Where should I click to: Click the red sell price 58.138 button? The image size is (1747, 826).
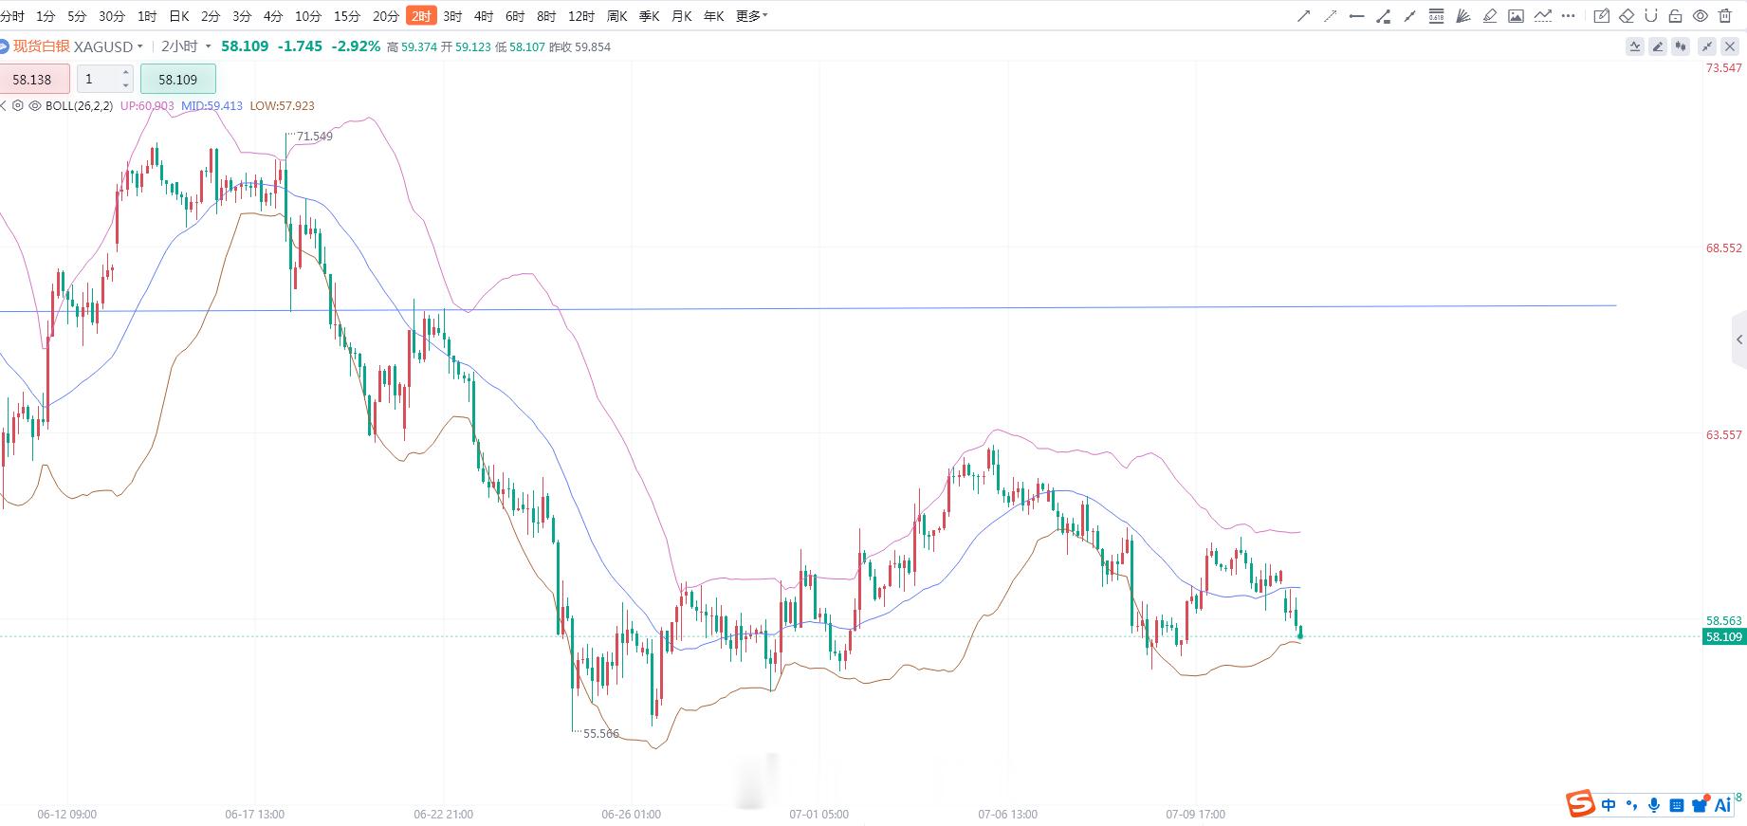point(33,80)
